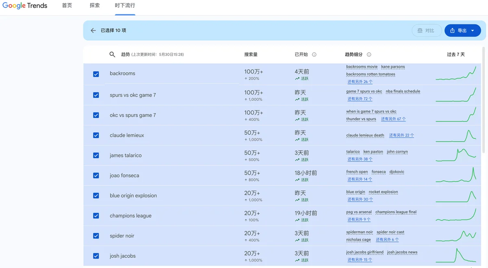Open the info icon beside 趋势细分
Image resolution: width=488 pixels, height=268 pixels.
click(369, 54)
